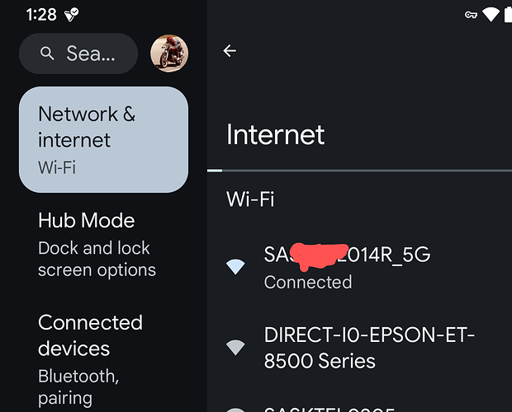The height and width of the screenshot is (412, 512).
Task: Tap the 1:28 clock in status bar
Action: [40, 14]
